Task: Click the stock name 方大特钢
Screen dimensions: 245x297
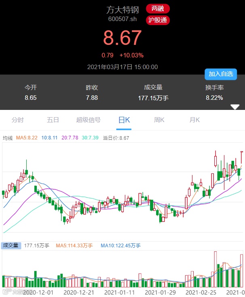Action: (122, 10)
